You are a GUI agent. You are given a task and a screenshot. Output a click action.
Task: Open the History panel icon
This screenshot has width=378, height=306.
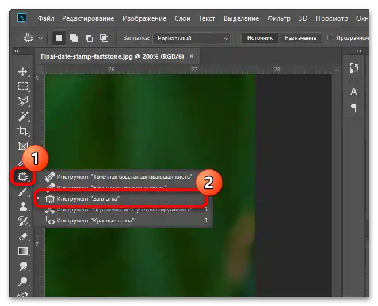354,69
